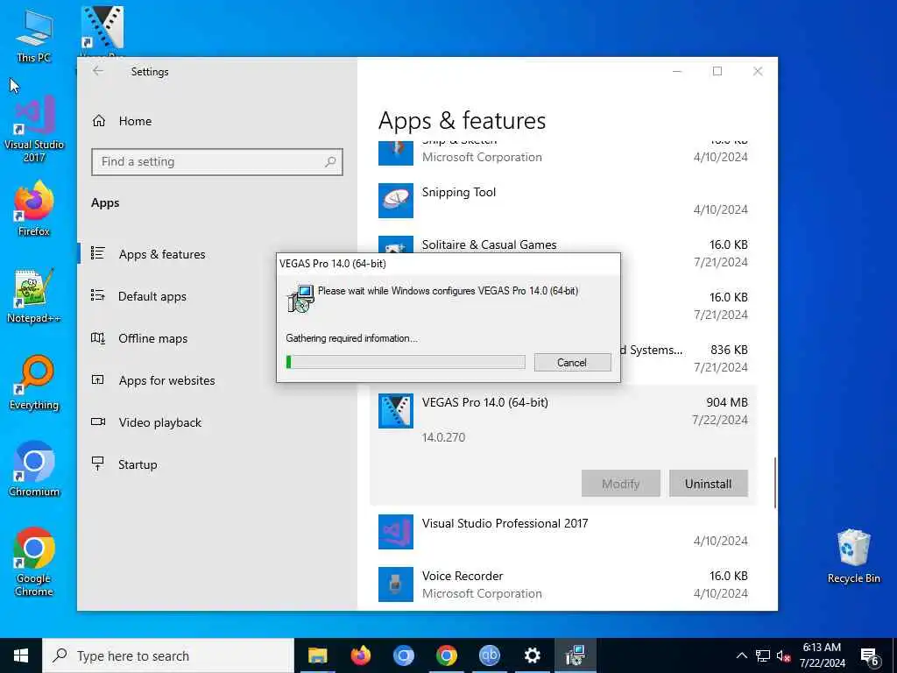This screenshot has width=897, height=673.
Task: Show hidden system tray icons
Action: click(x=741, y=655)
